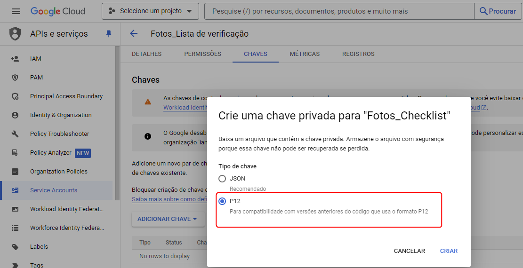Go back with the left arrow icon
Image resolution: width=523 pixels, height=268 pixels.
[134, 33]
